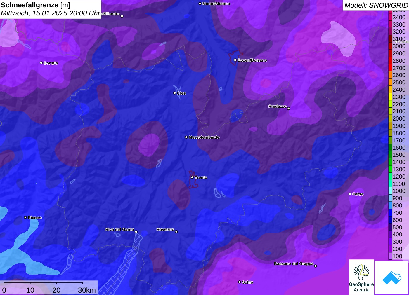Screen dimensions: 409x295
Task: Pick the 100 m legend color swatch
Action: (x=390, y=256)
